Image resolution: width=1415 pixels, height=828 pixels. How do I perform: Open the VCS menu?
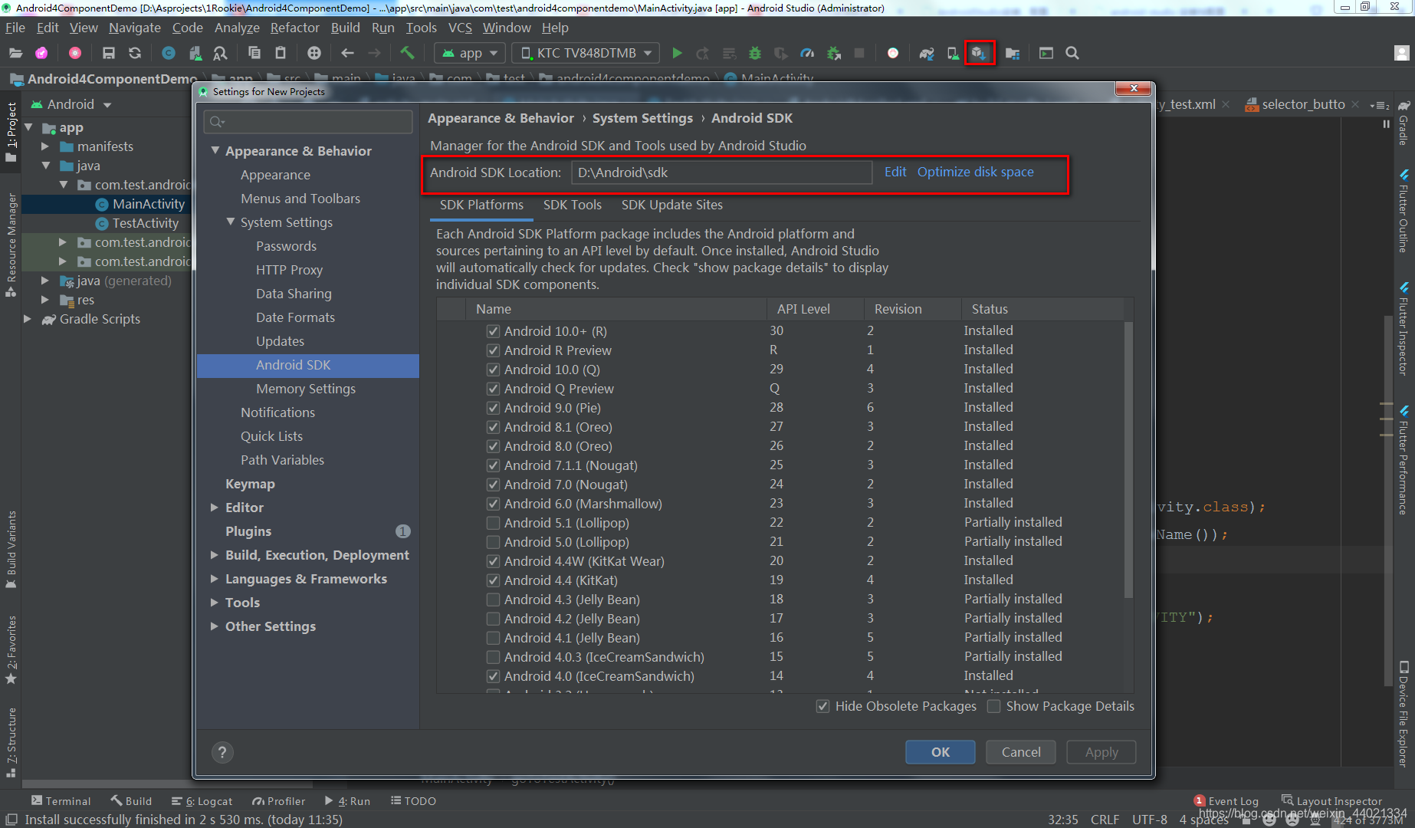460,28
